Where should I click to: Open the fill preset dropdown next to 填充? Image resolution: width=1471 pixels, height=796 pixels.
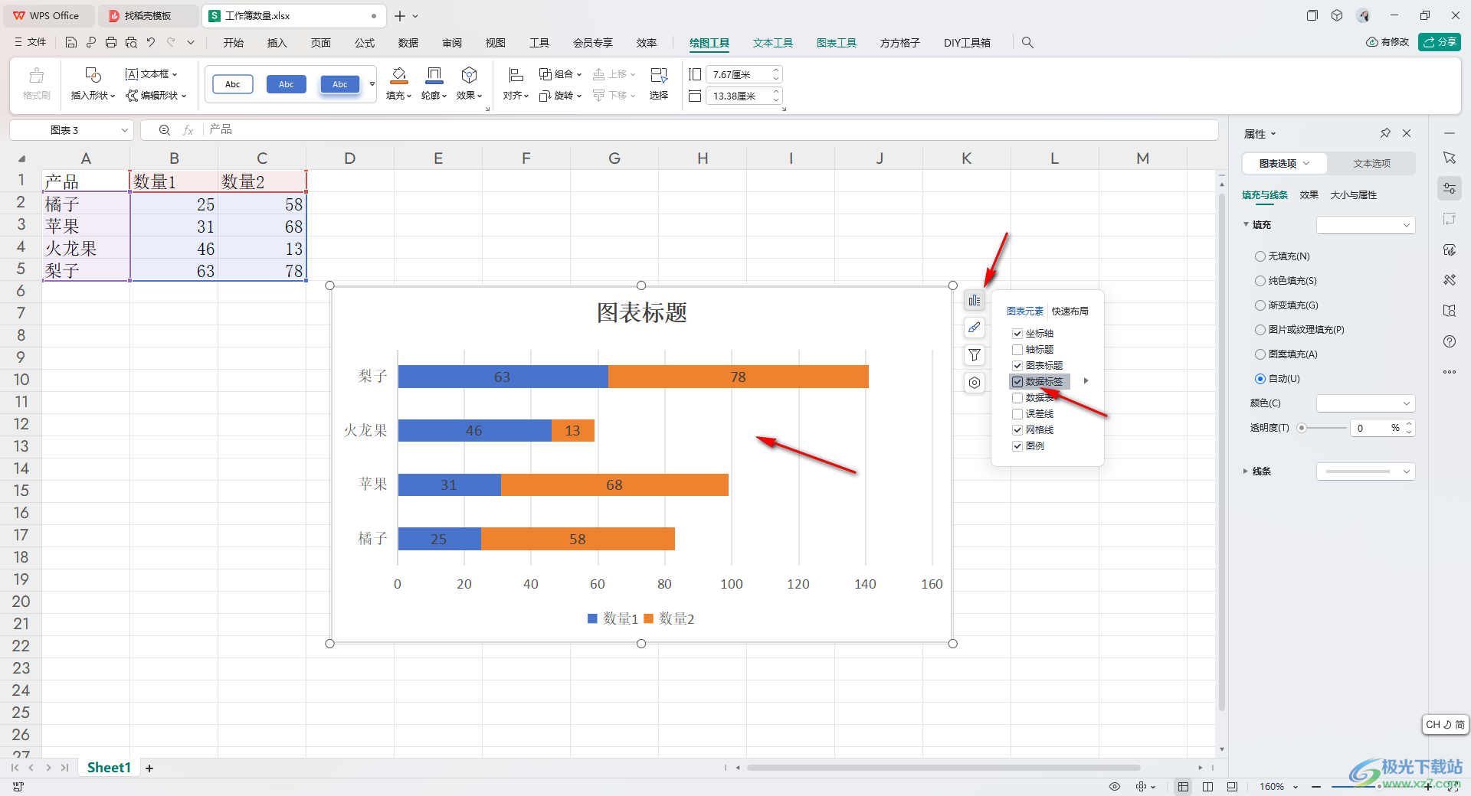1365,225
